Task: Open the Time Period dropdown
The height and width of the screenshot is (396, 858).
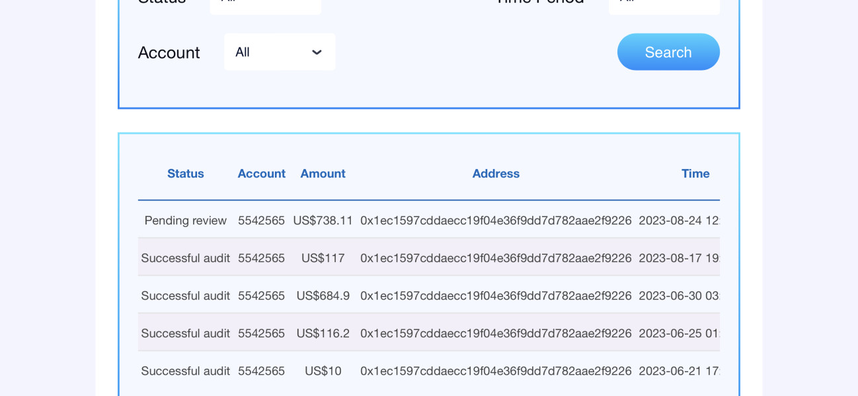Action: pyautogui.click(x=664, y=5)
